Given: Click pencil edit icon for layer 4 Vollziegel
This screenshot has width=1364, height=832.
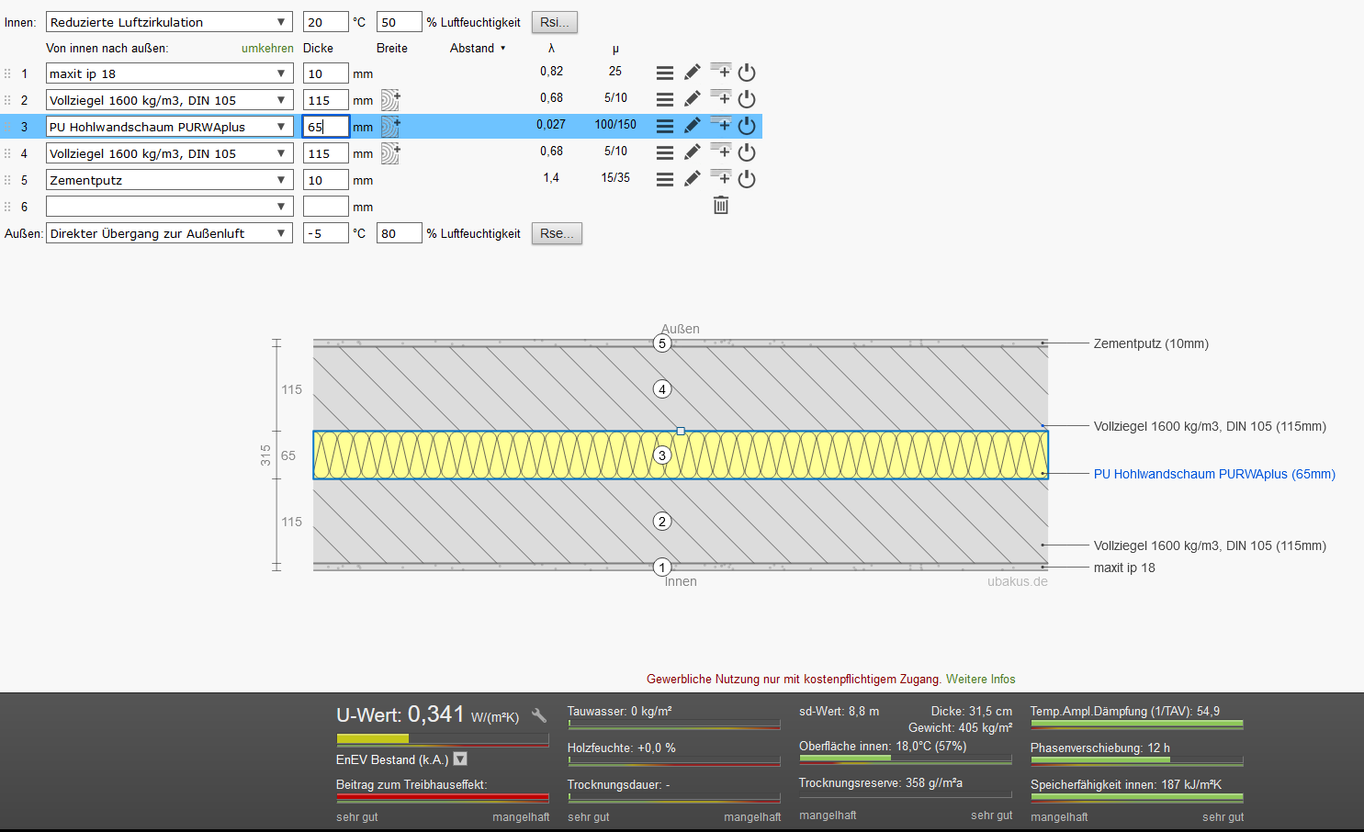Looking at the screenshot, I should [693, 152].
